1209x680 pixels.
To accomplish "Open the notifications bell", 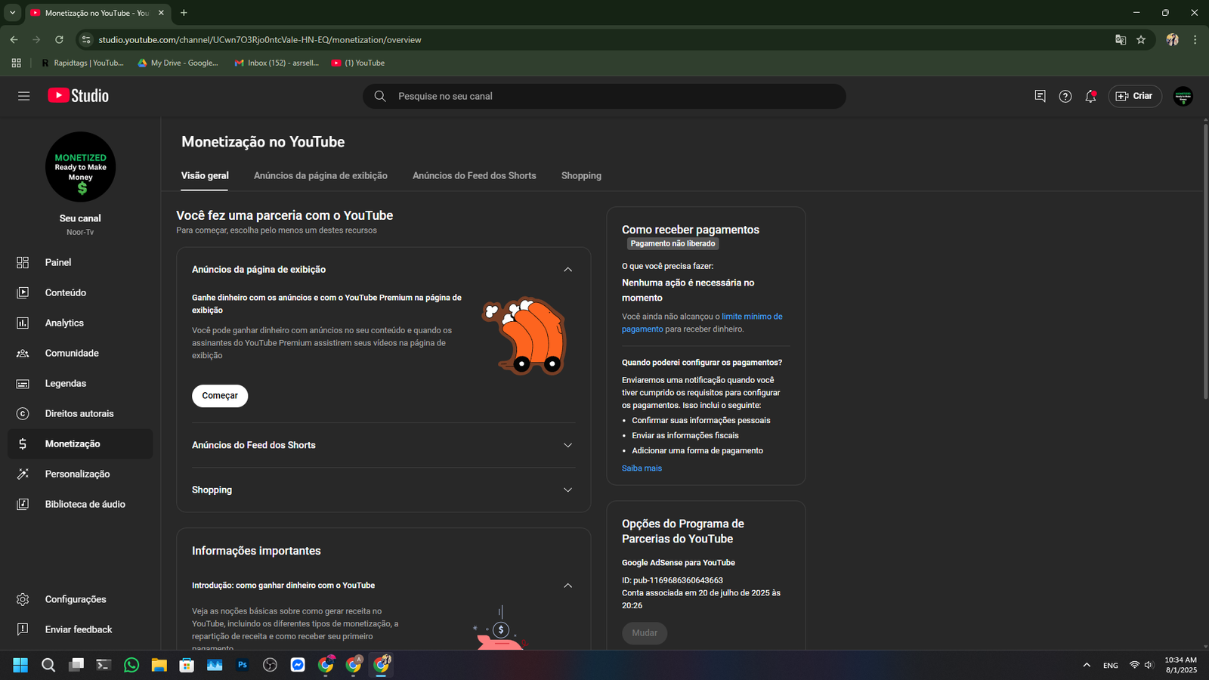I will click(x=1090, y=96).
